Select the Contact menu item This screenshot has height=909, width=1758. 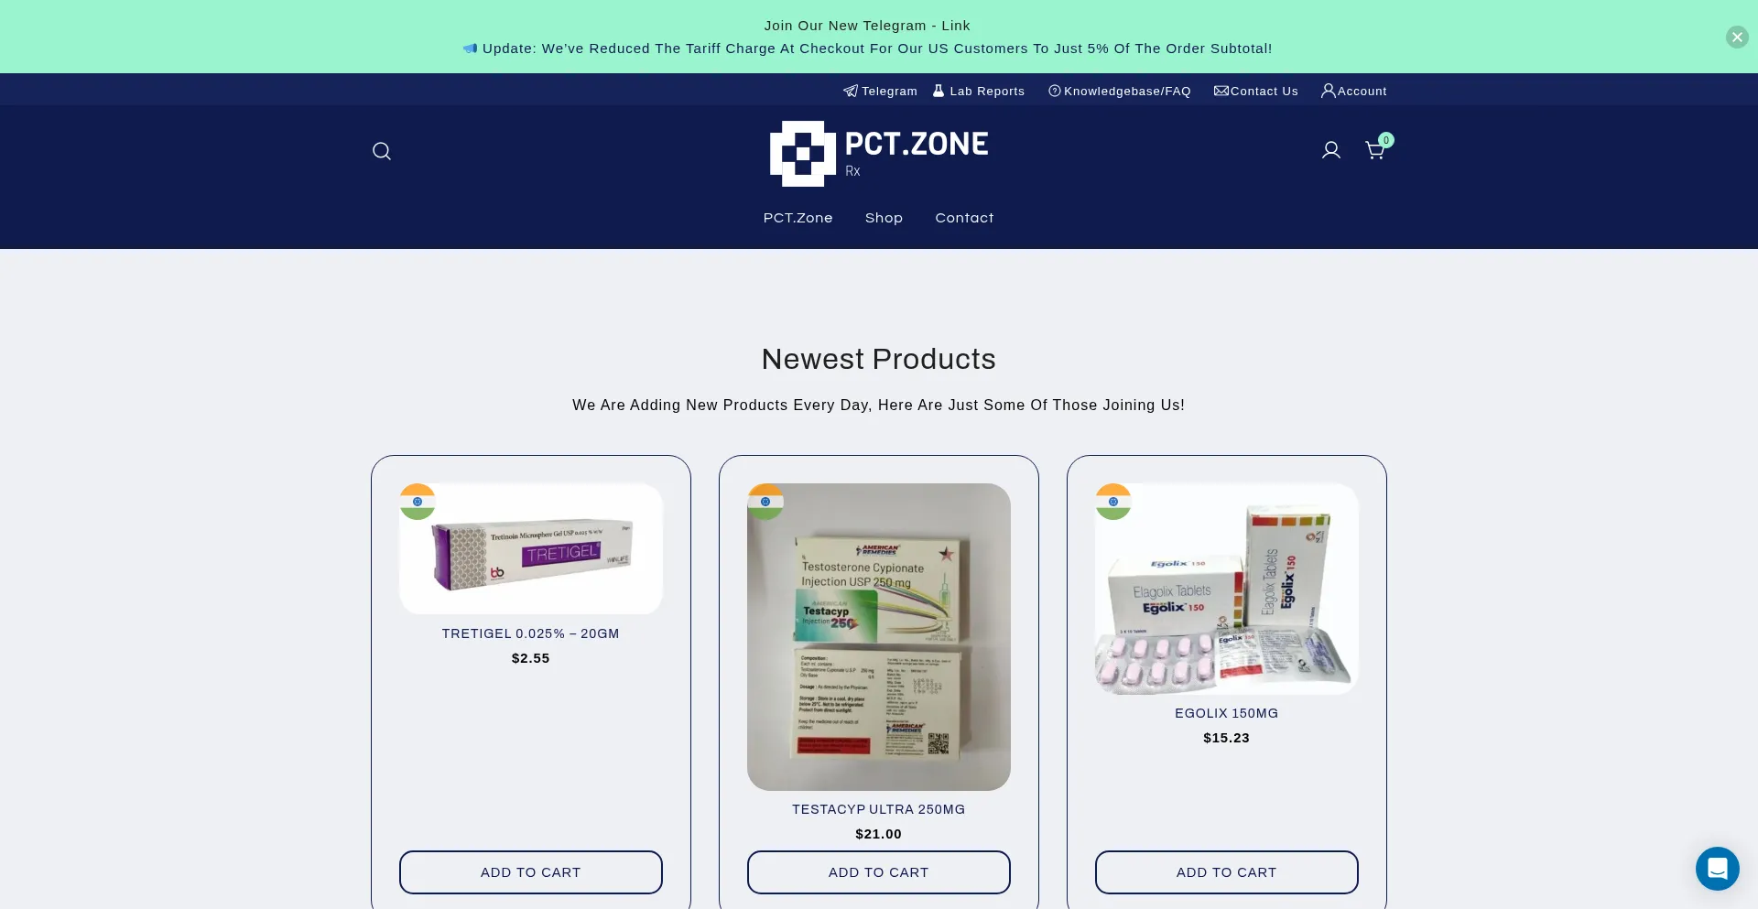tap(964, 218)
